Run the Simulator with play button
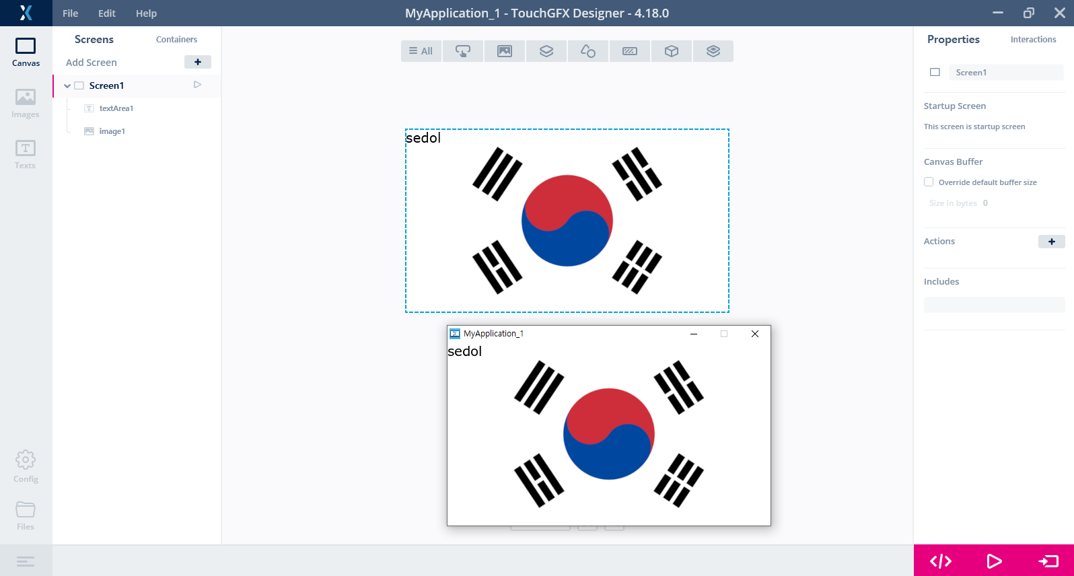1074x576 pixels. pyautogui.click(x=994, y=561)
